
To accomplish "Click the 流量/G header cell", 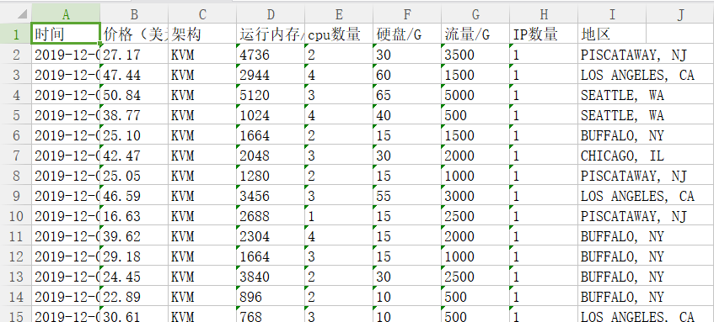I will (475, 34).
